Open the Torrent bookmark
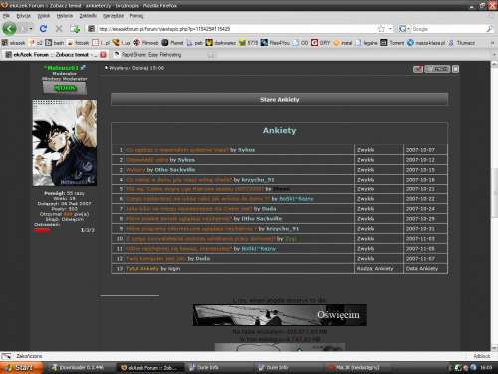Image resolution: width=498 pixels, height=374 pixels. pos(393,43)
